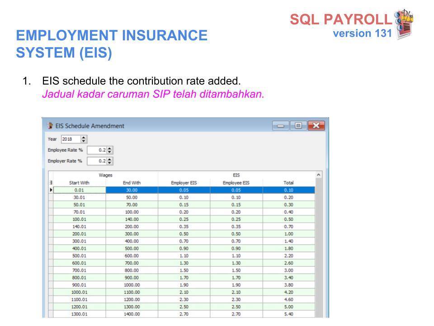This screenshot has height=326, width=434.
Task: Click the Employer EIS column header
Action: pyautogui.click(x=184, y=182)
